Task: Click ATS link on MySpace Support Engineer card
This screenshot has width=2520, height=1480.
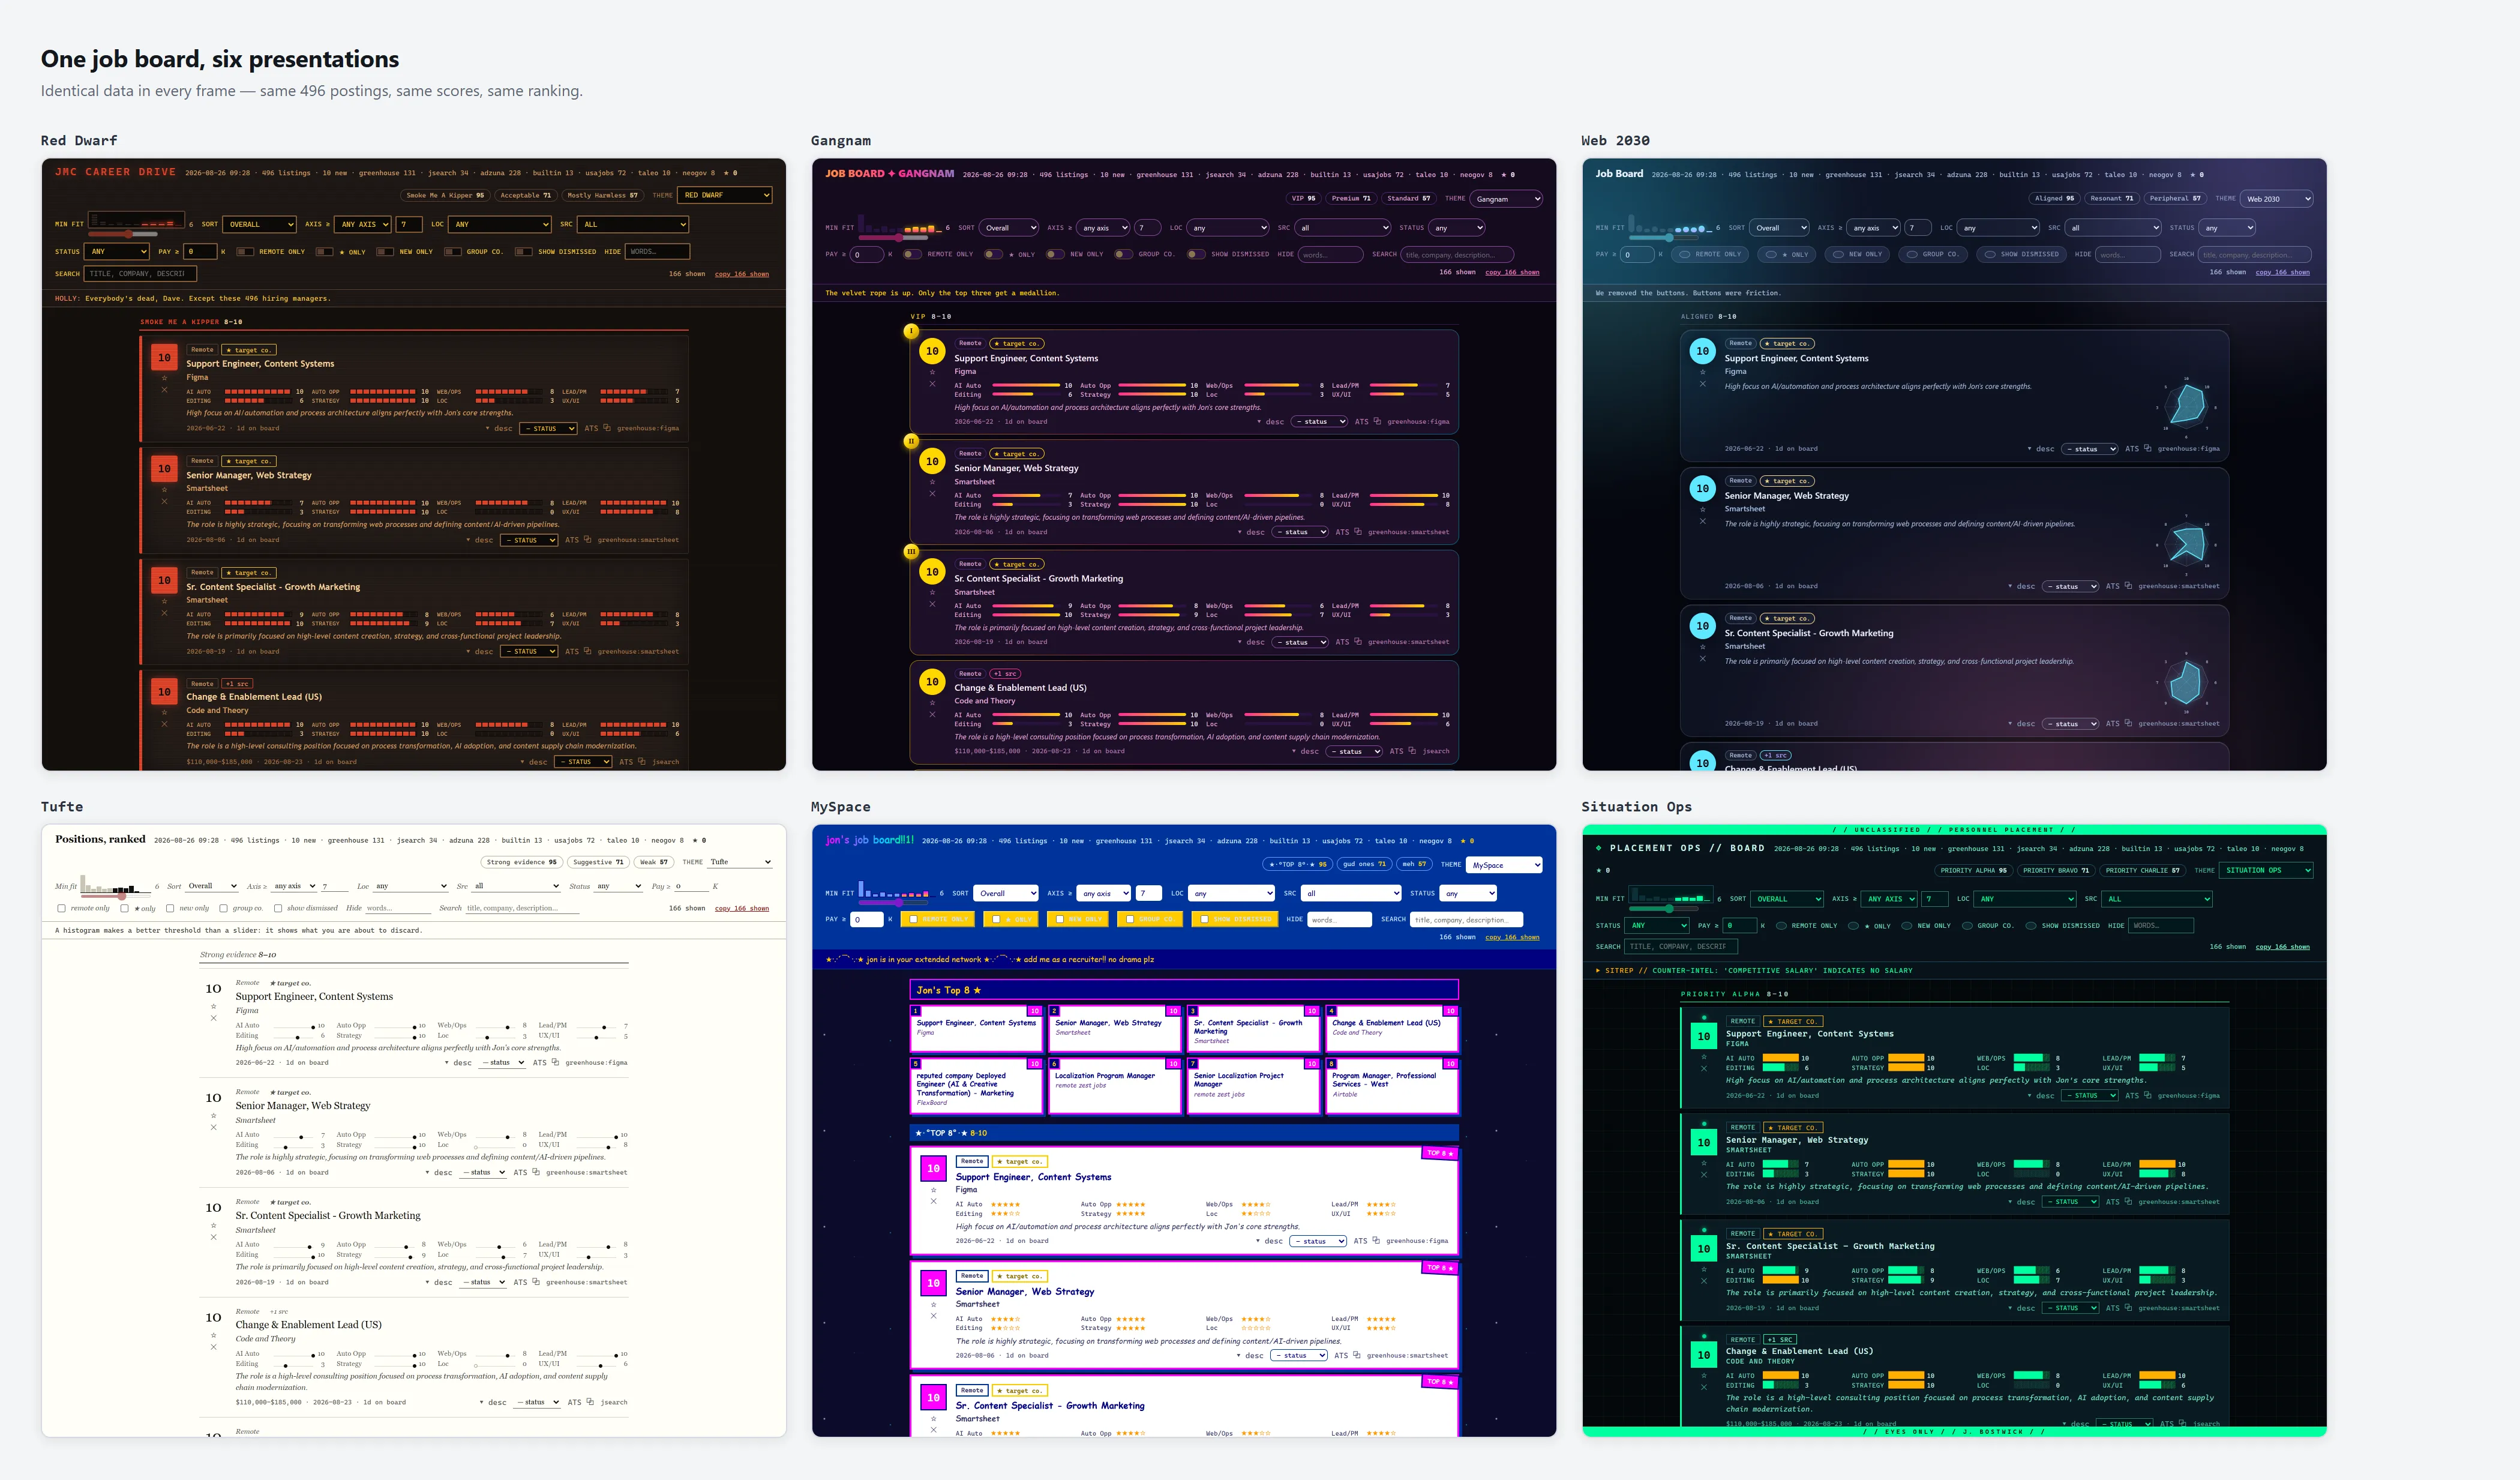Action: [1360, 1241]
